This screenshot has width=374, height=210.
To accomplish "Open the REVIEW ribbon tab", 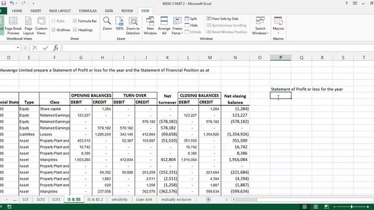I will click(127, 11).
